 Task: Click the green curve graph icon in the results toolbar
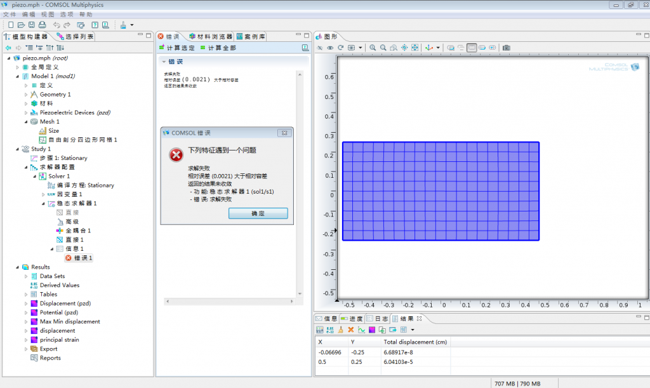pyautogui.click(x=361, y=330)
